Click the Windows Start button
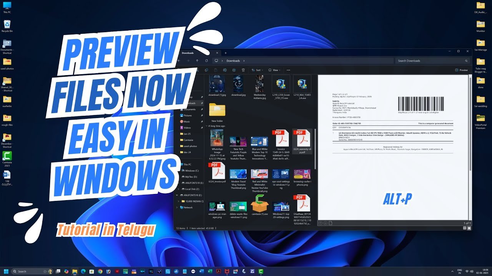492x276 pixels. click(6, 271)
